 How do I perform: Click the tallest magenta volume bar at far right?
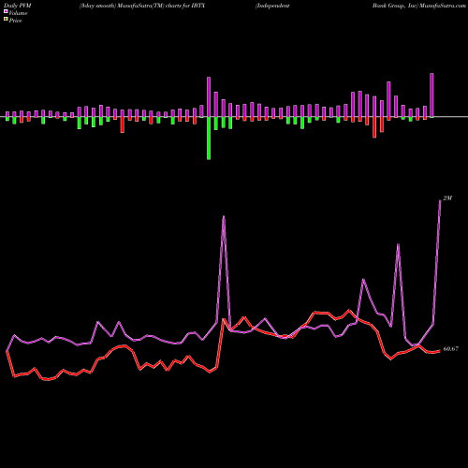point(431,95)
